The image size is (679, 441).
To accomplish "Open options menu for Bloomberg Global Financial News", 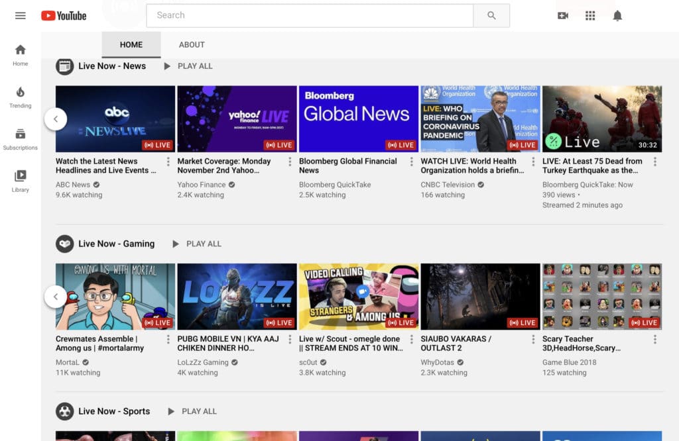I will [x=411, y=162].
